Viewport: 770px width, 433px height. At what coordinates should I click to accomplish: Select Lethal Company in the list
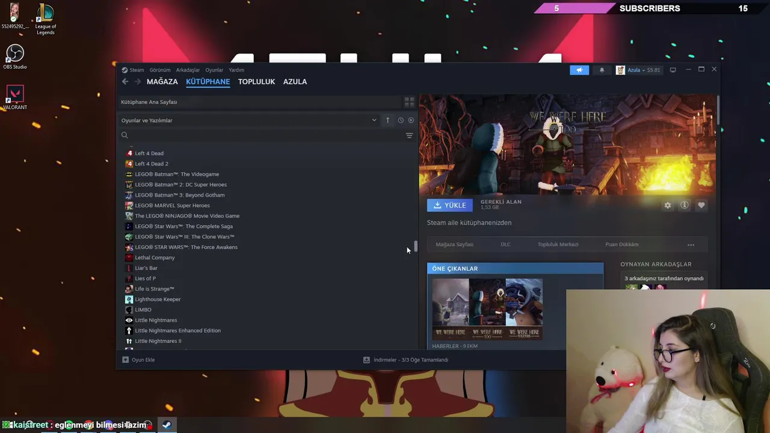155,257
